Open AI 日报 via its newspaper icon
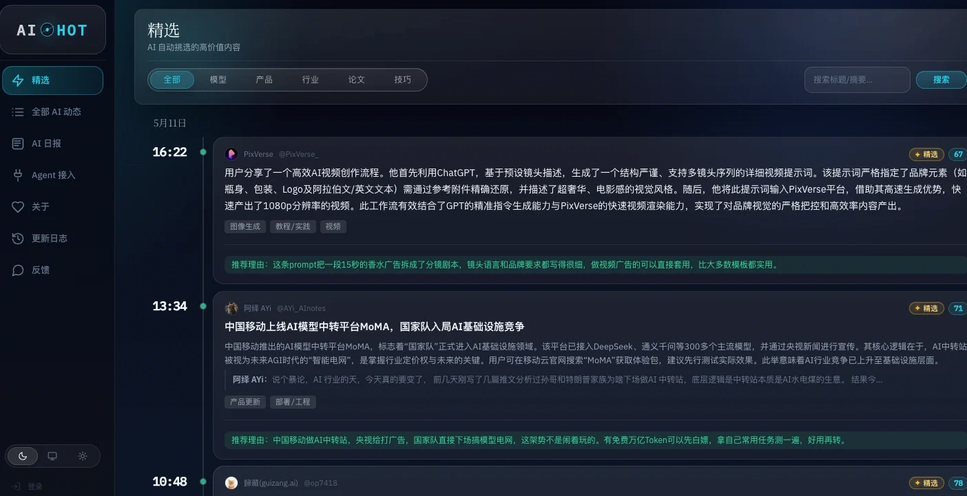The width and height of the screenshot is (967, 496). pyautogui.click(x=18, y=144)
